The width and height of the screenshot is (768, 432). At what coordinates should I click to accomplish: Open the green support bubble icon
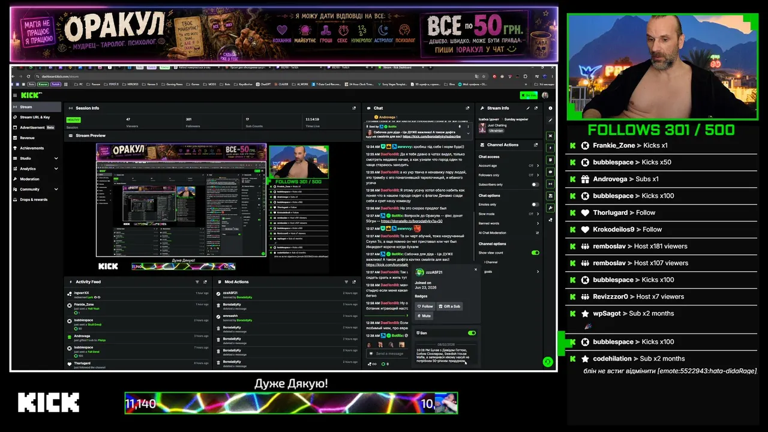[x=547, y=362]
